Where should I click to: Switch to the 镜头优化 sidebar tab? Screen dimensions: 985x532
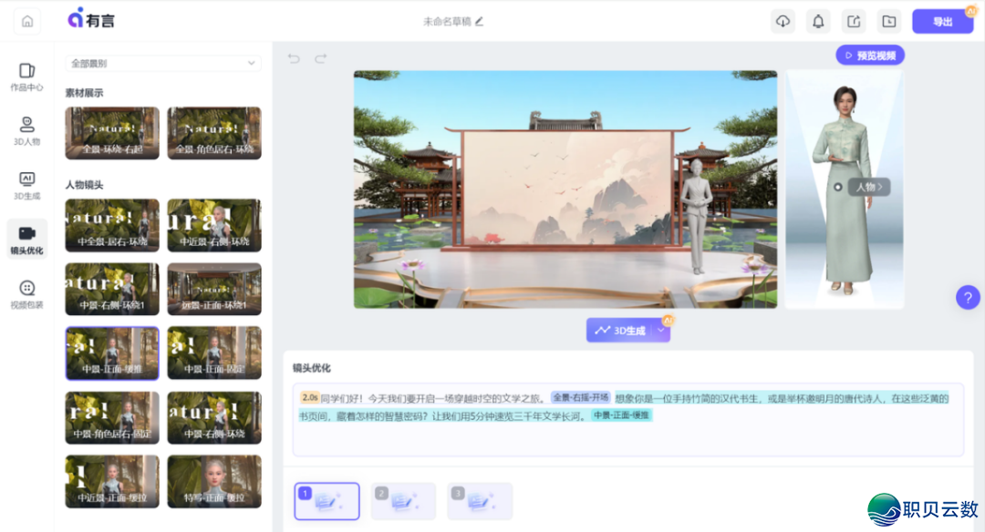[x=26, y=235]
